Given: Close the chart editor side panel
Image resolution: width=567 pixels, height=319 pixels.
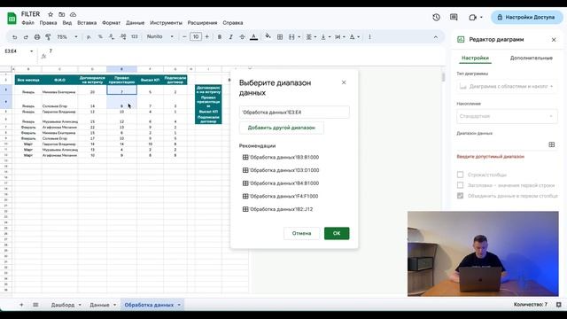Looking at the screenshot, I should pyautogui.click(x=554, y=40).
